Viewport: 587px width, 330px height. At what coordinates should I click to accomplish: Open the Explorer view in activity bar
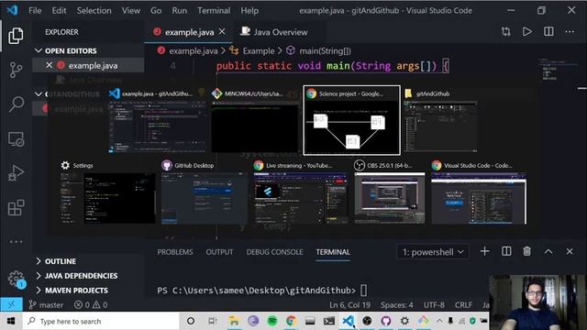[x=16, y=36]
